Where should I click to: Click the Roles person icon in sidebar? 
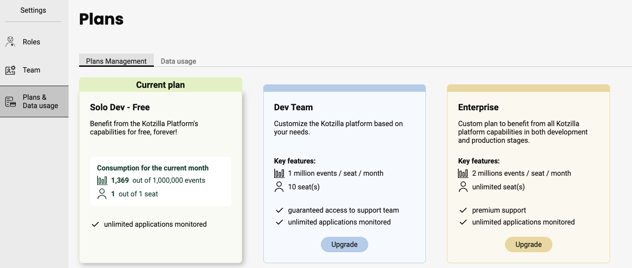pyautogui.click(x=10, y=42)
